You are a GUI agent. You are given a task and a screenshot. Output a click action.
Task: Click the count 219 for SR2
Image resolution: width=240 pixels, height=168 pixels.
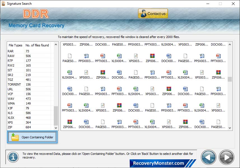tap(28, 75)
